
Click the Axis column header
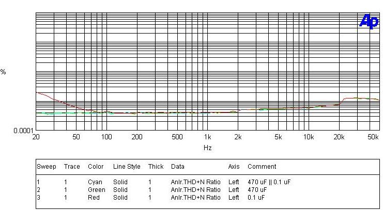click(234, 167)
